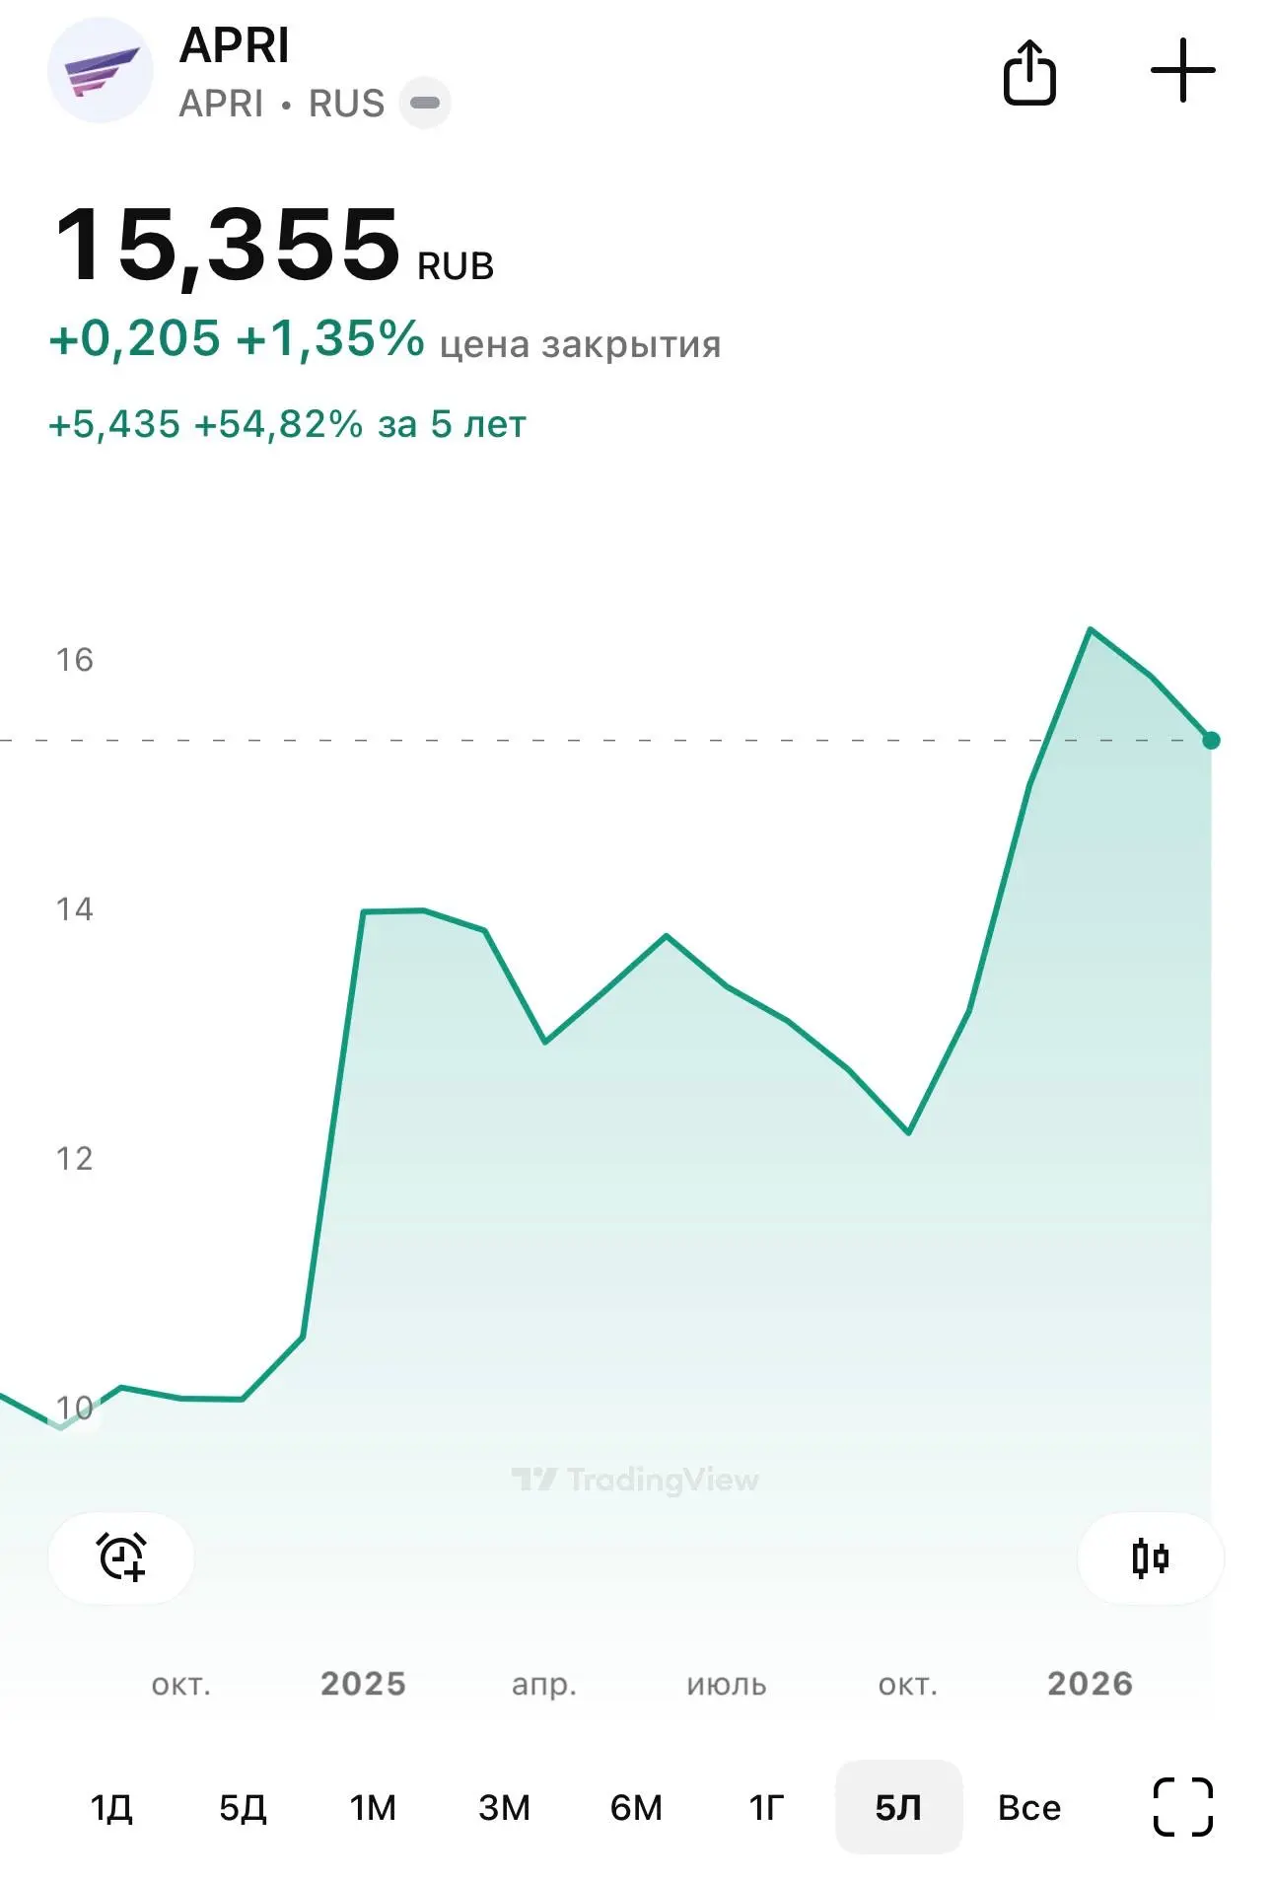
Task: Select the 5Д time range
Action: click(x=243, y=1807)
